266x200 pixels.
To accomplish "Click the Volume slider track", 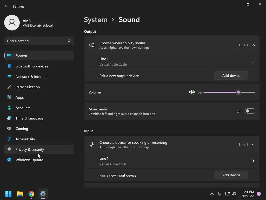I will [221, 92].
